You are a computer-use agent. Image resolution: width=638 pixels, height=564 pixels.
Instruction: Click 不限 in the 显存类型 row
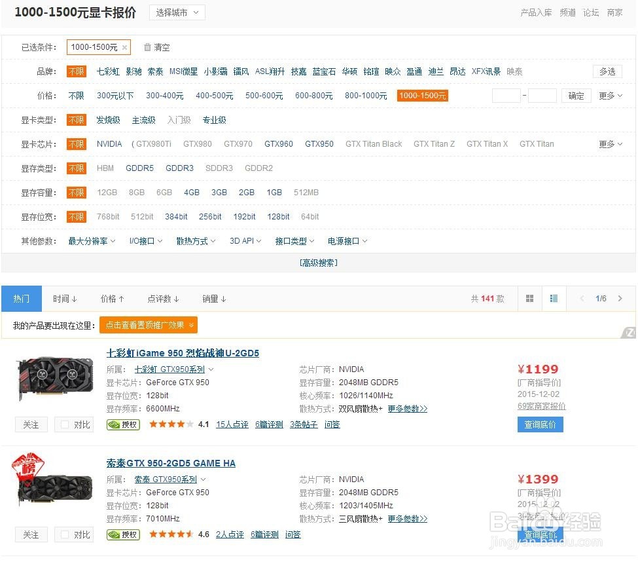click(x=77, y=168)
